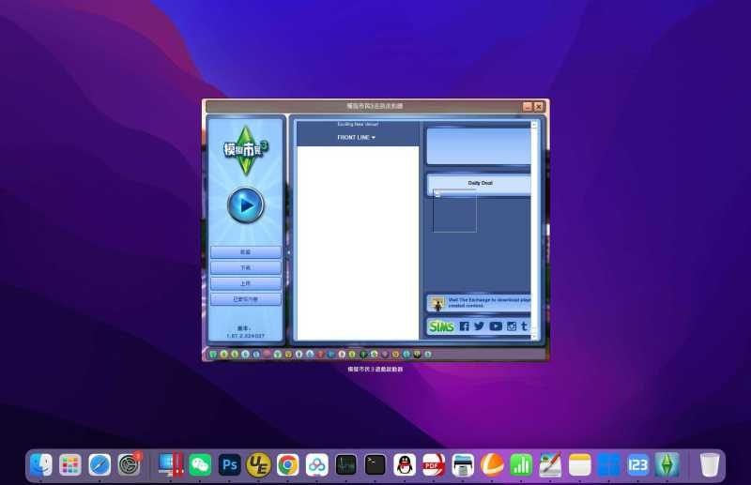
Task: Open Safari from the dock
Action: click(100, 465)
